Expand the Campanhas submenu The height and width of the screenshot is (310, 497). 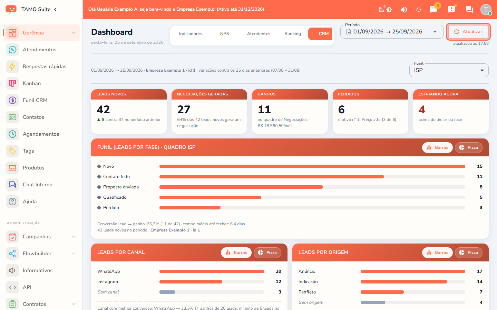pyautogui.click(x=41, y=237)
